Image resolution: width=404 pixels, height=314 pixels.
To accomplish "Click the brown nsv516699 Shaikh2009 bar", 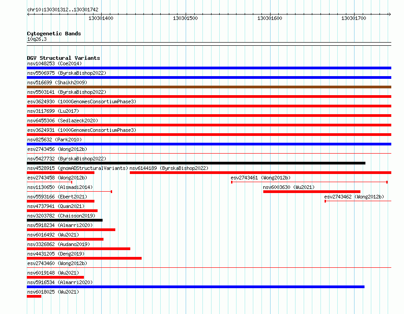I will coord(209,87).
